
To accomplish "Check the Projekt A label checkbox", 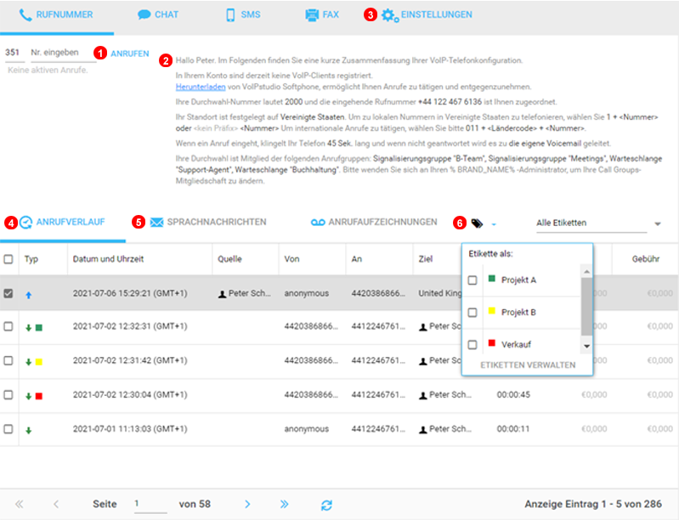I will 472,280.
